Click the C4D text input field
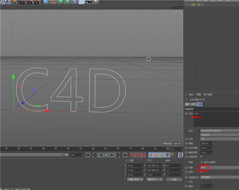The height and width of the screenshot is (190, 239). click(216, 119)
